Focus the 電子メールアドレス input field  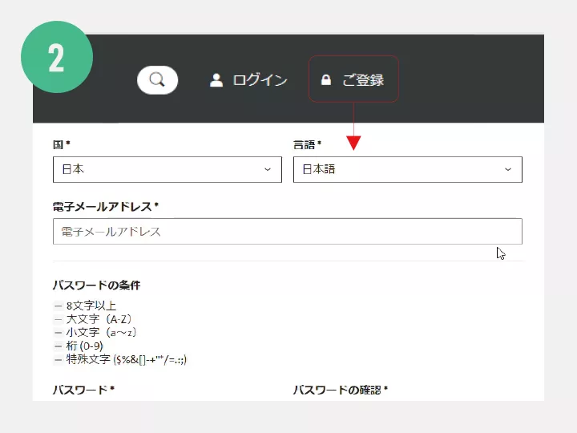[x=287, y=232]
